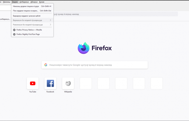Open the Хатбаракҳо menu
Screen dimensions: 189x121
[x=24, y=2]
